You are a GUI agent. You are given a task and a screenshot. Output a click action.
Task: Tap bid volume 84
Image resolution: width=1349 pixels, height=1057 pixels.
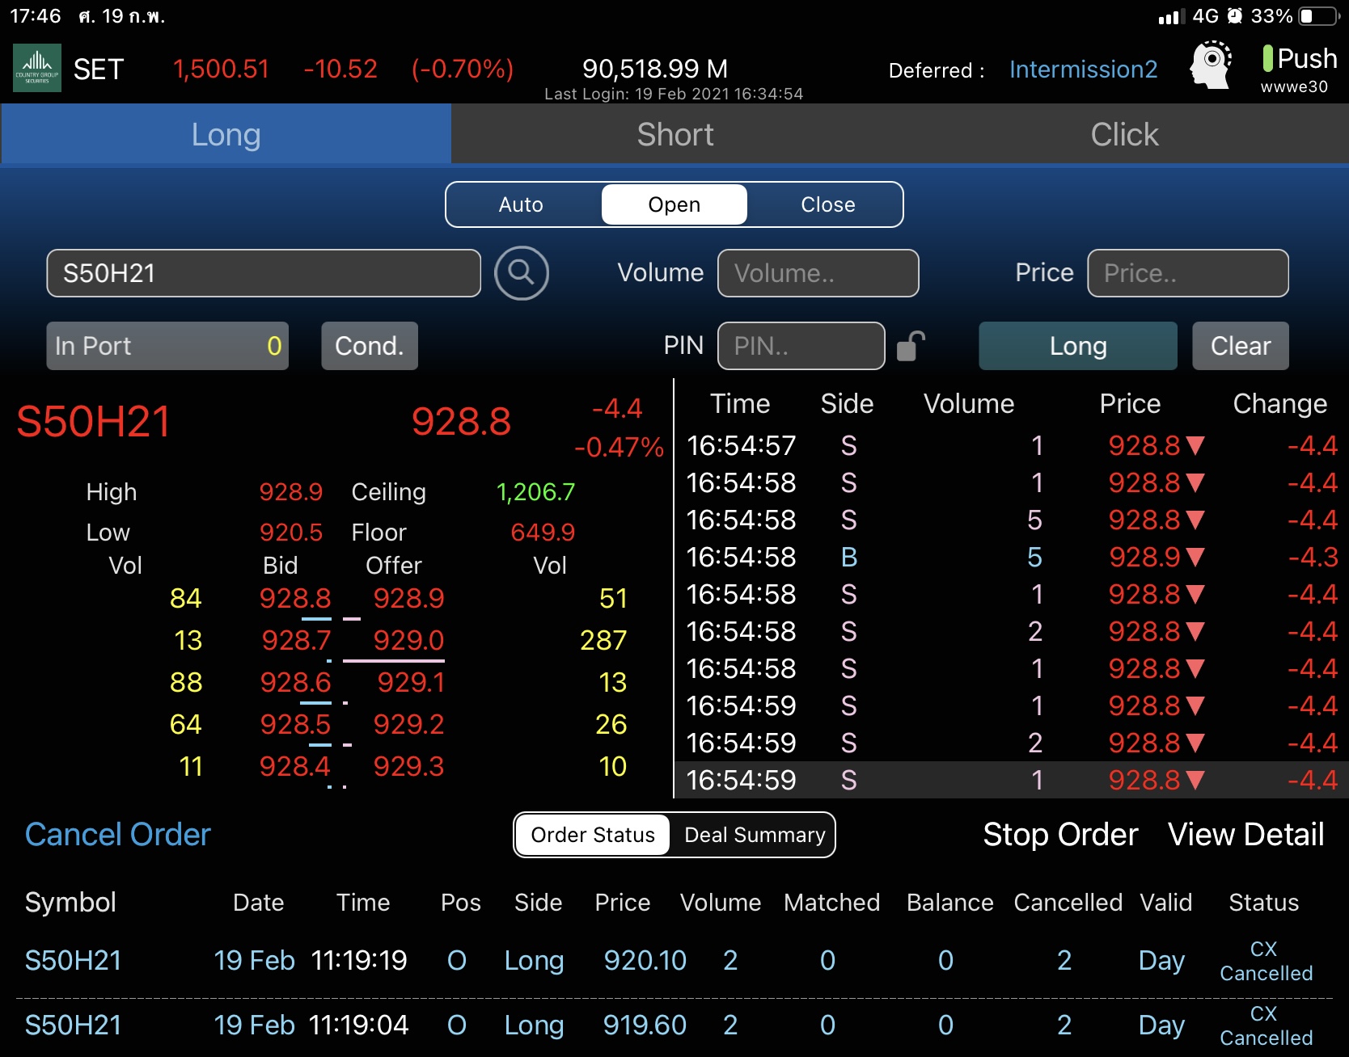coord(185,598)
